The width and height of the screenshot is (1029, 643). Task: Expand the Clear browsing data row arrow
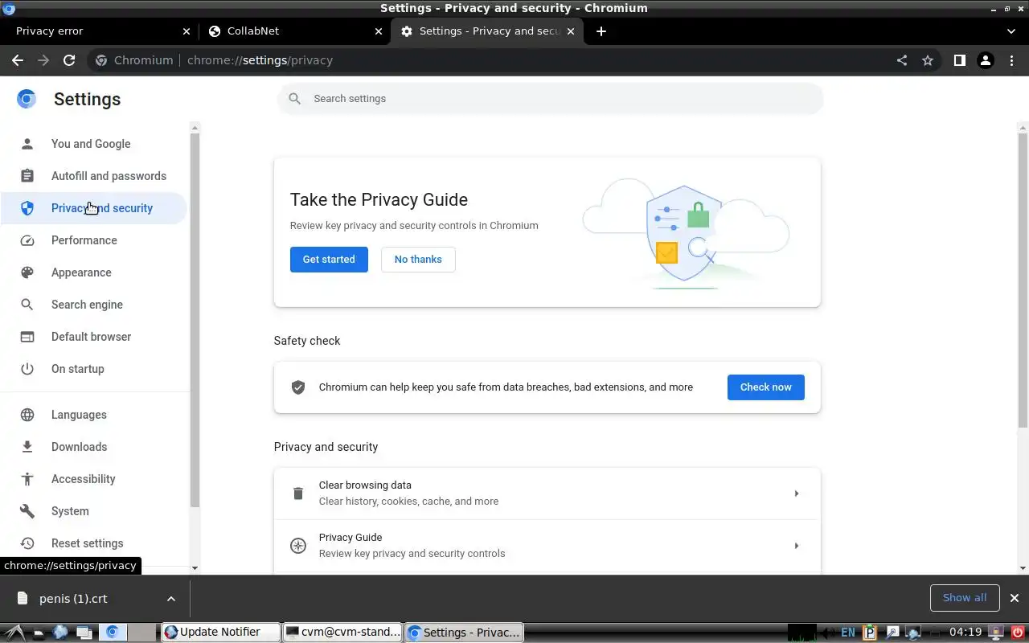(797, 494)
